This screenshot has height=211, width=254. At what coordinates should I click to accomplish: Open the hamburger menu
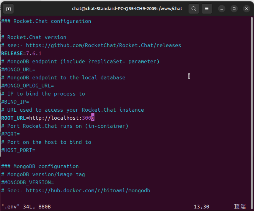[x=207, y=9]
